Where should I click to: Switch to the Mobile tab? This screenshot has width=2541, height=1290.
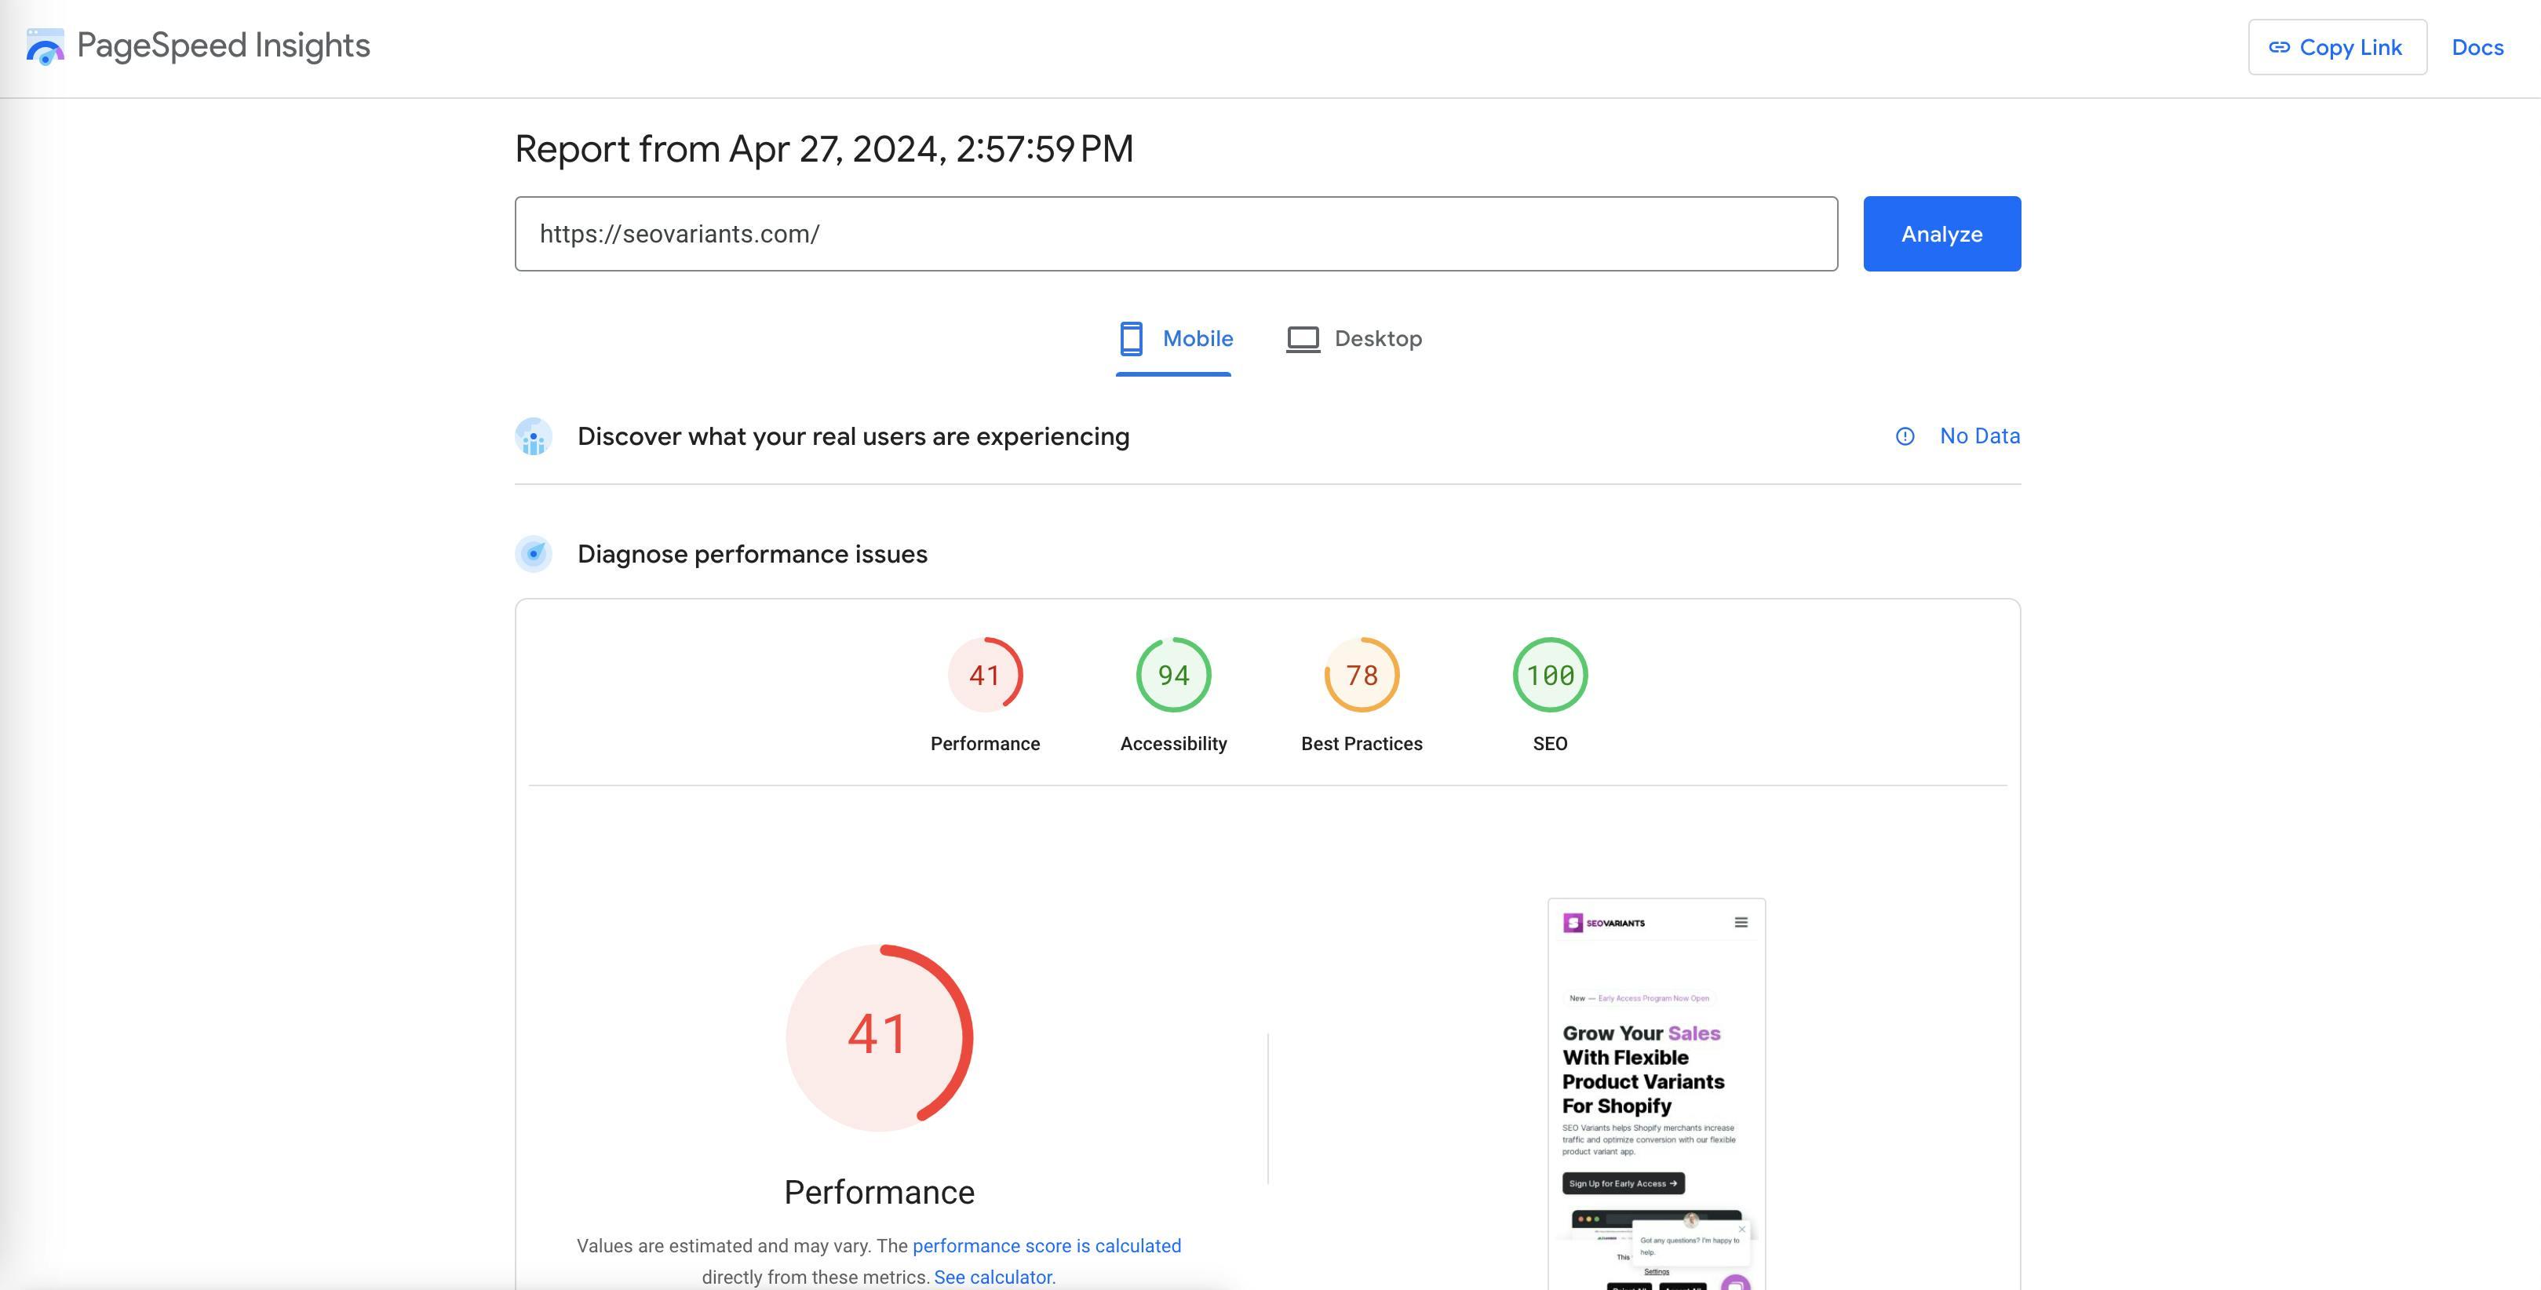[1174, 339]
